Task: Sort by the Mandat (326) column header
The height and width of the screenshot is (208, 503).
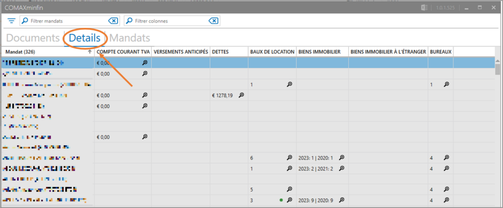Action: pyautogui.click(x=48, y=52)
